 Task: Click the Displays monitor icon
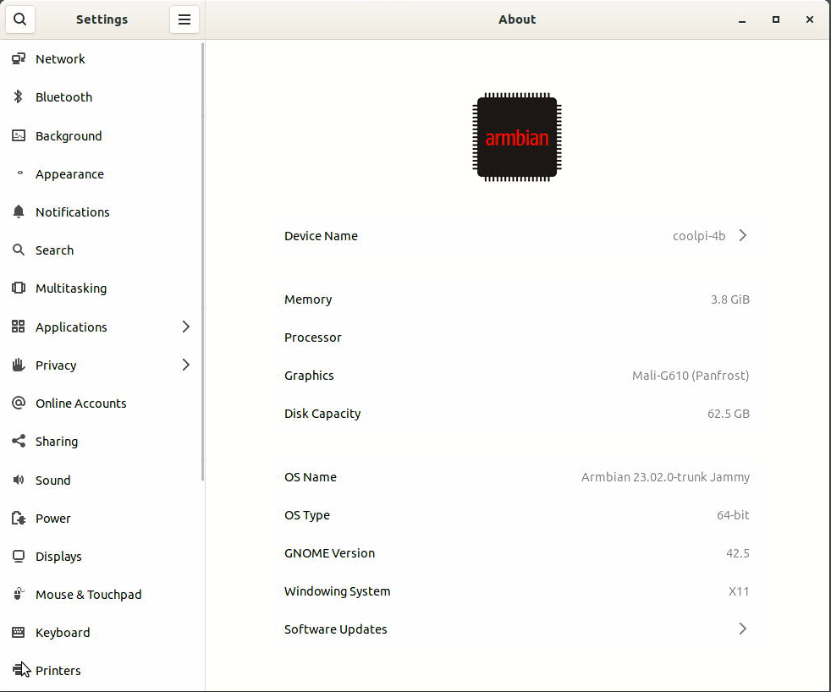pos(19,556)
